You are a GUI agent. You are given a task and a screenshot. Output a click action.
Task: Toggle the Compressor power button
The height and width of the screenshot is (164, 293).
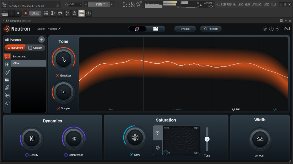tap(66, 155)
